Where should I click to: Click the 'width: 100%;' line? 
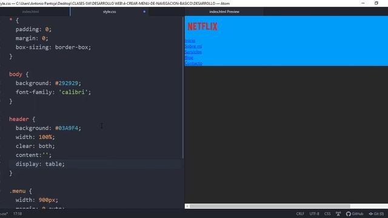35,137
